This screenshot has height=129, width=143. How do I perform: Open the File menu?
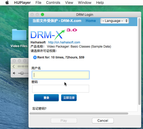pyautogui.click(x=38, y=3)
